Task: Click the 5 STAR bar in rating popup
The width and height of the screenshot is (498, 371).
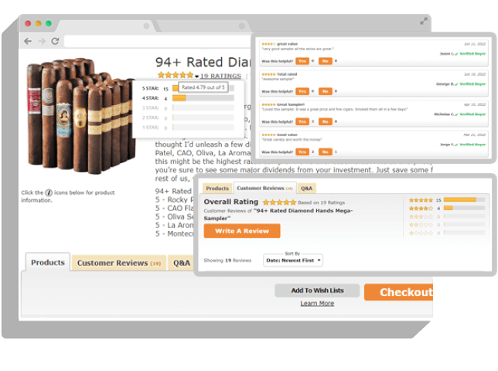Action: pyautogui.click(x=203, y=88)
